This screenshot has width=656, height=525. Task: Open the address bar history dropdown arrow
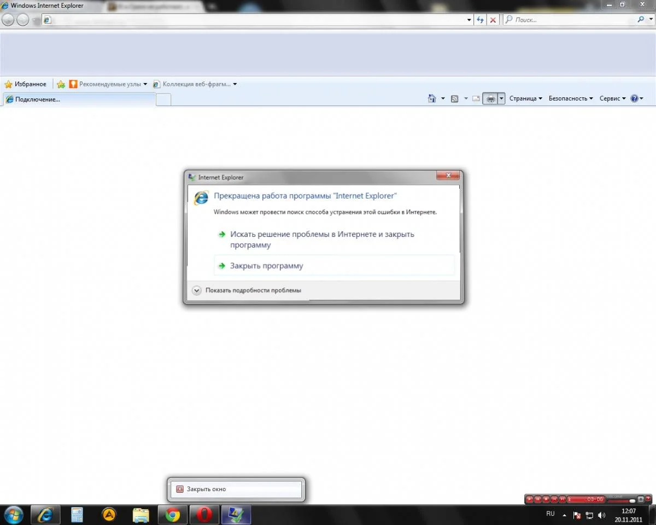pyautogui.click(x=469, y=20)
